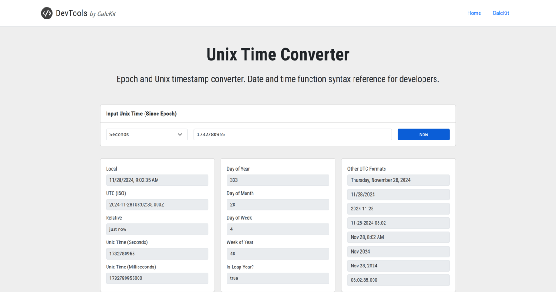Click the Day of Year field showing 333
Screen dimensions: 556x292
pyautogui.click(x=278, y=180)
